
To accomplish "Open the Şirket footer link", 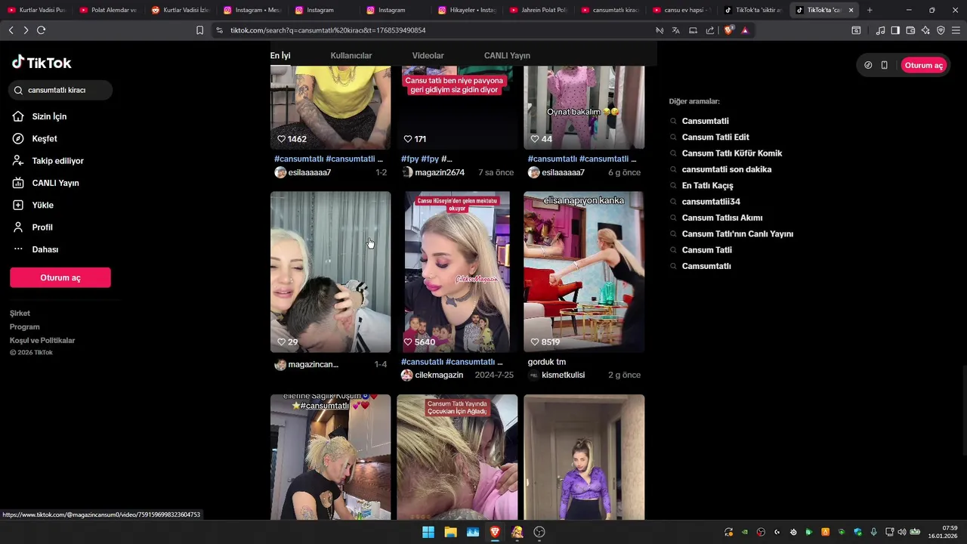I will pyautogui.click(x=20, y=314).
